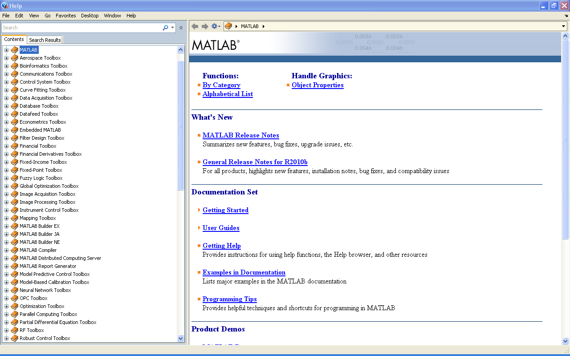Expand the Fixed-Income Toolbox node
570x356 pixels.
click(x=7, y=162)
